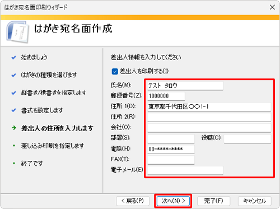
Task: Finish wizard with 完了 button
Action: [x=213, y=201]
